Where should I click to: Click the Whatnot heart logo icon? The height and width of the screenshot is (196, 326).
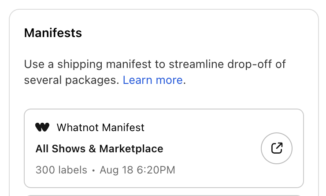(x=42, y=128)
